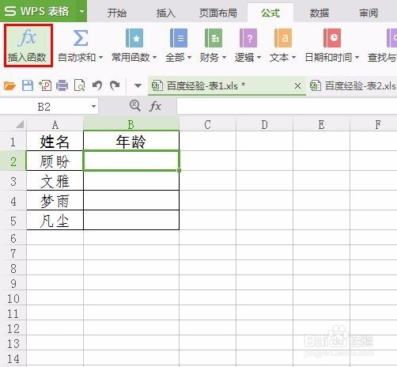Expand the quick access toolbar customize arrow
The image size is (397, 367).
[138, 85]
